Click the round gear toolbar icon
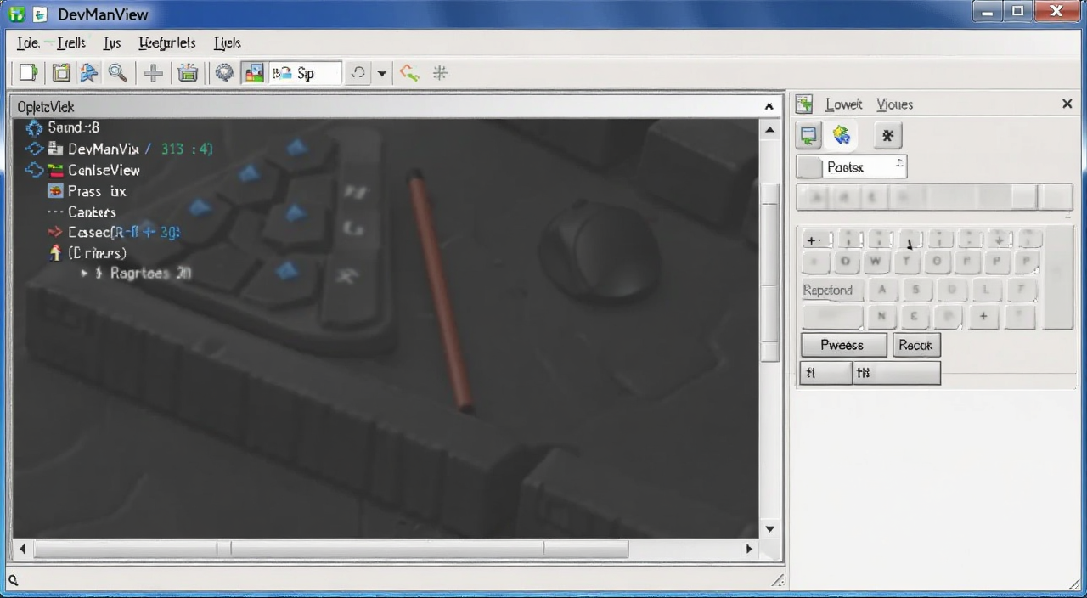Image resolution: width=1087 pixels, height=598 pixels. pyautogui.click(x=224, y=73)
